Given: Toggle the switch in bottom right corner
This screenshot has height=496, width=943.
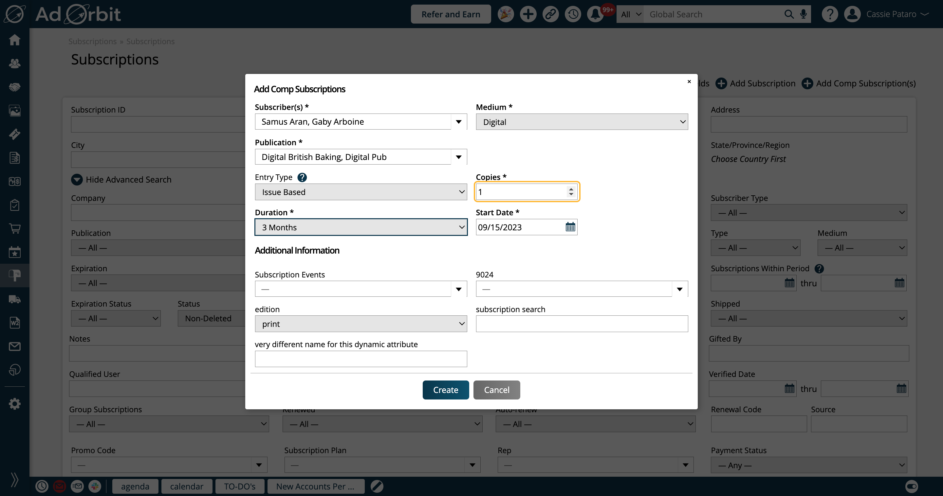Looking at the screenshot, I should pyautogui.click(x=912, y=486).
